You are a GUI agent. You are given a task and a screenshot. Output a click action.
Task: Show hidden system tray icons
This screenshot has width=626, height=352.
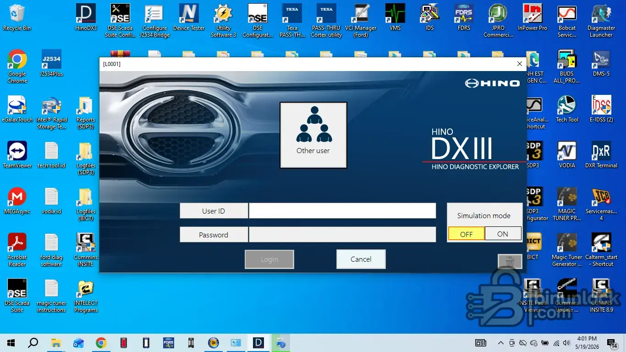point(500,343)
